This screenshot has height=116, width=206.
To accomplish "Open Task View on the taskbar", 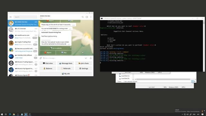I will [x=6, y=114].
